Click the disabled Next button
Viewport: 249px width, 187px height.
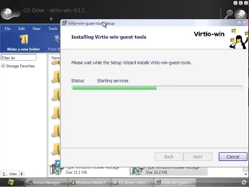coord(198,157)
